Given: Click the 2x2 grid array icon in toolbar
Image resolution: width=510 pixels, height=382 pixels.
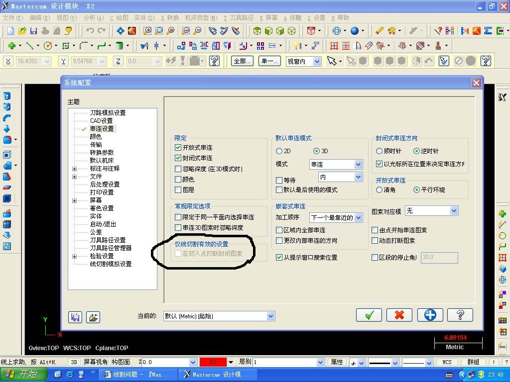Looking at the screenshot, I should coord(260,46).
